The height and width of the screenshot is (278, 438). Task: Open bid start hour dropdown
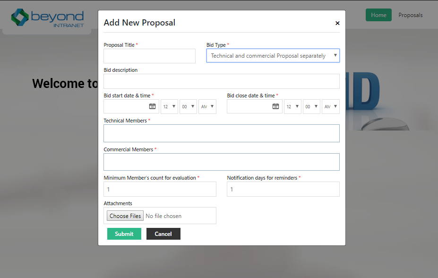tap(169, 106)
